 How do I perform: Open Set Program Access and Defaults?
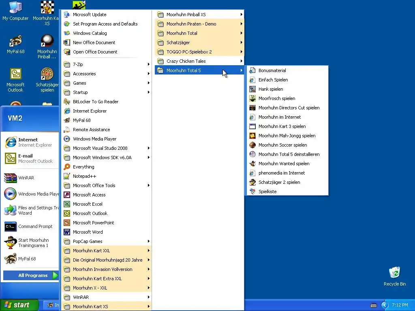[x=107, y=24]
